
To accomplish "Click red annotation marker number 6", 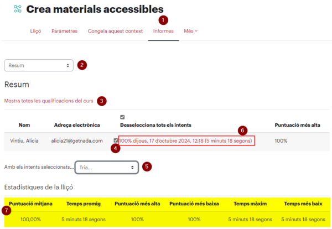I will click(x=242, y=131).
